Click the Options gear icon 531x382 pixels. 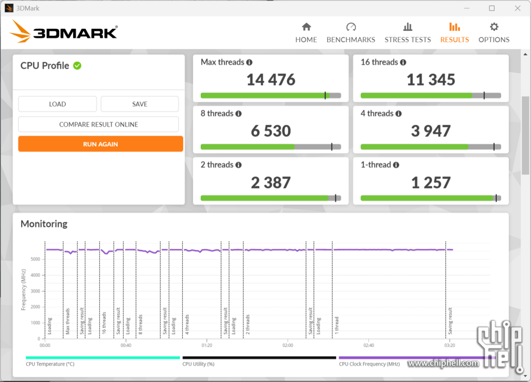click(494, 27)
